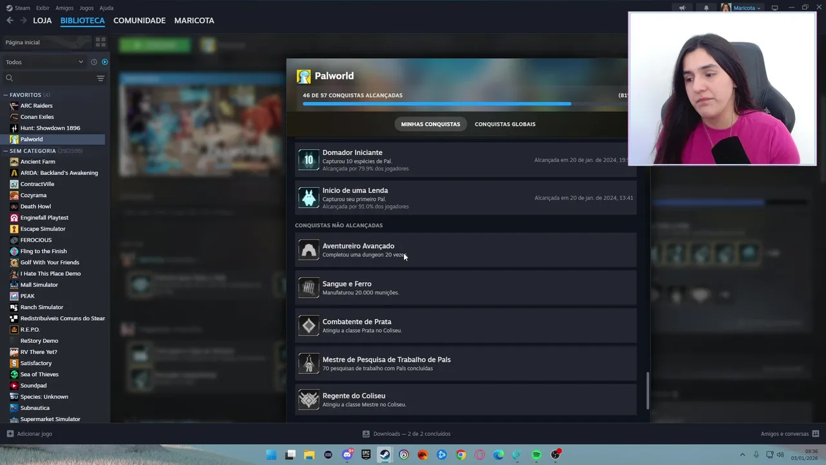The width and height of the screenshot is (826, 465).
Task: Collapse the SEM CATEGORIA category
Action: 6,150
